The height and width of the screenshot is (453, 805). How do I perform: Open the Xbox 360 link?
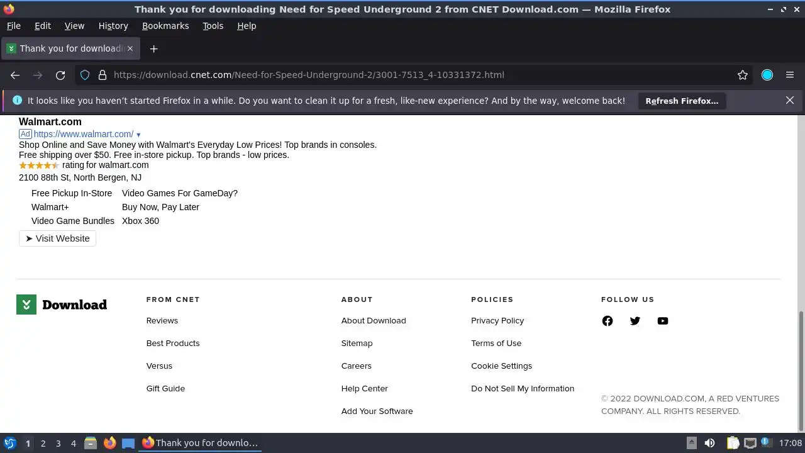click(x=140, y=221)
